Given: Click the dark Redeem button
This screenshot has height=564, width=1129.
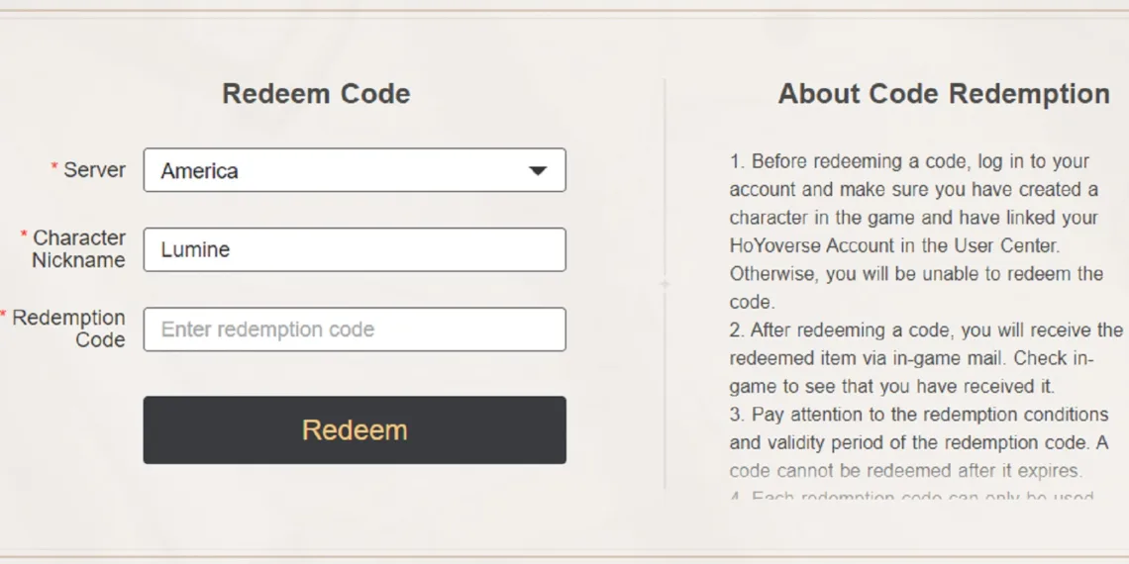Looking at the screenshot, I should (x=355, y=430).
